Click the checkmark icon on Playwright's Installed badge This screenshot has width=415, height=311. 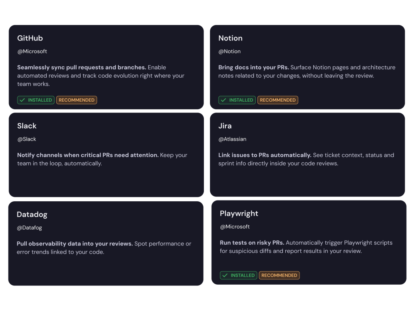click(225, 275)
